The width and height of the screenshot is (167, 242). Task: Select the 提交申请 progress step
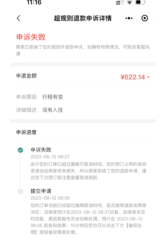[x=41, y=191]
